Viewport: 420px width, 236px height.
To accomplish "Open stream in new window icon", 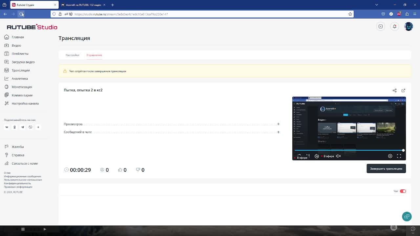I will point(403,90).
